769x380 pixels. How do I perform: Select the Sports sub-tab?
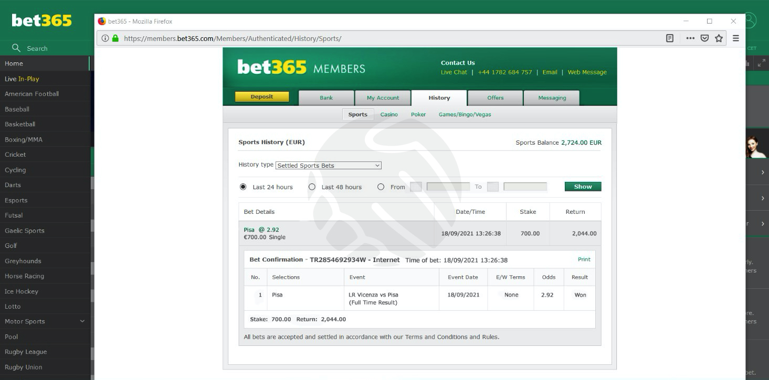click(x=357, y=114)
